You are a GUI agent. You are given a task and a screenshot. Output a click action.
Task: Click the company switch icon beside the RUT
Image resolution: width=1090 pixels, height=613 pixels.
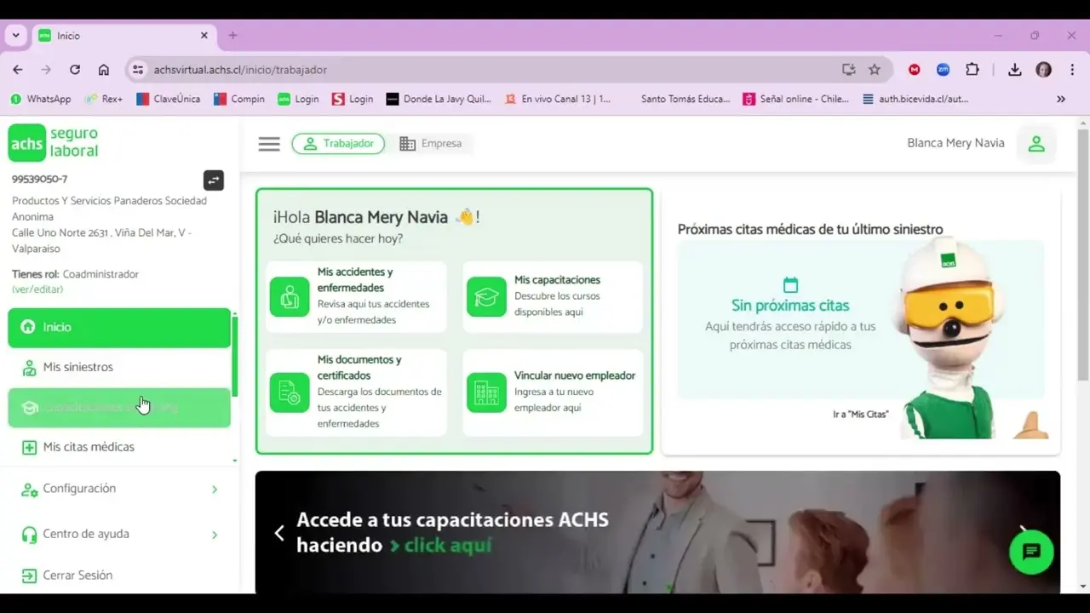click(213, 180)
